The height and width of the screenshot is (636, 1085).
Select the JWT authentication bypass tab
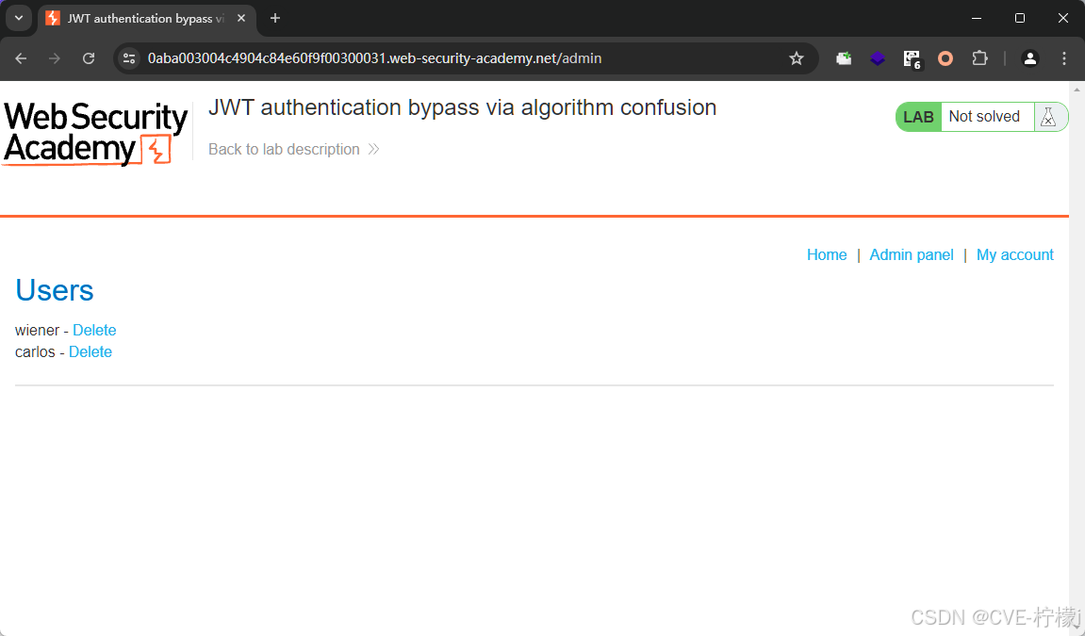147,19
